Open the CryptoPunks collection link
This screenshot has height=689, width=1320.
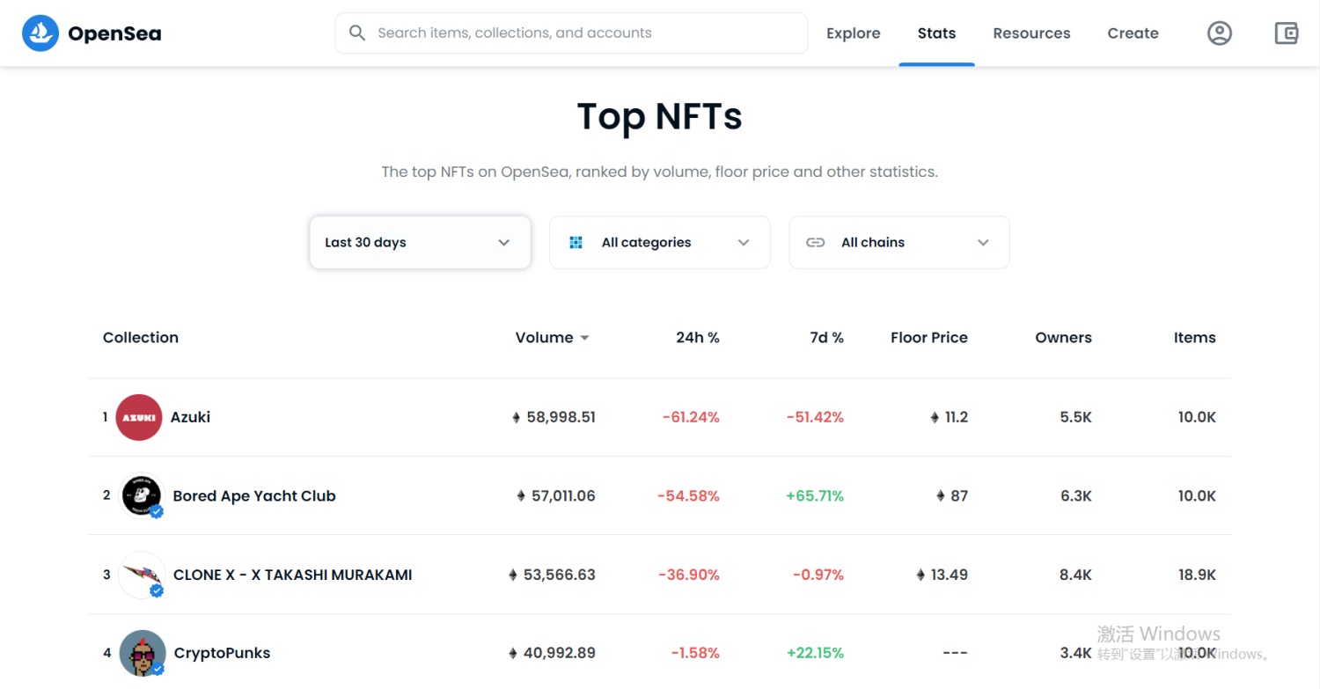click(x=223, y=653)
